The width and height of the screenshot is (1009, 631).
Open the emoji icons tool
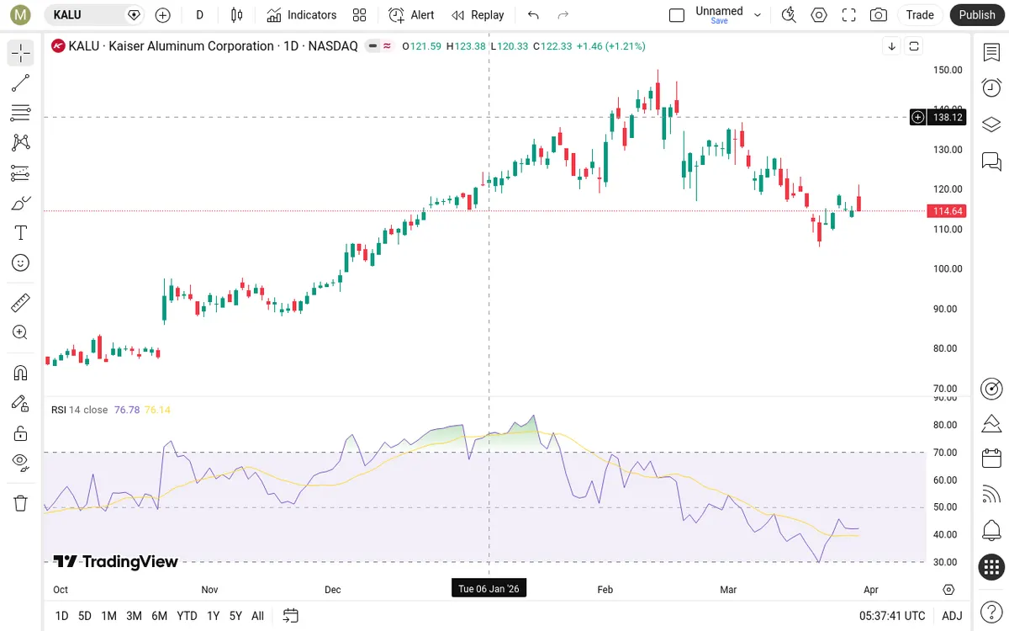click(x=21, y=262)
